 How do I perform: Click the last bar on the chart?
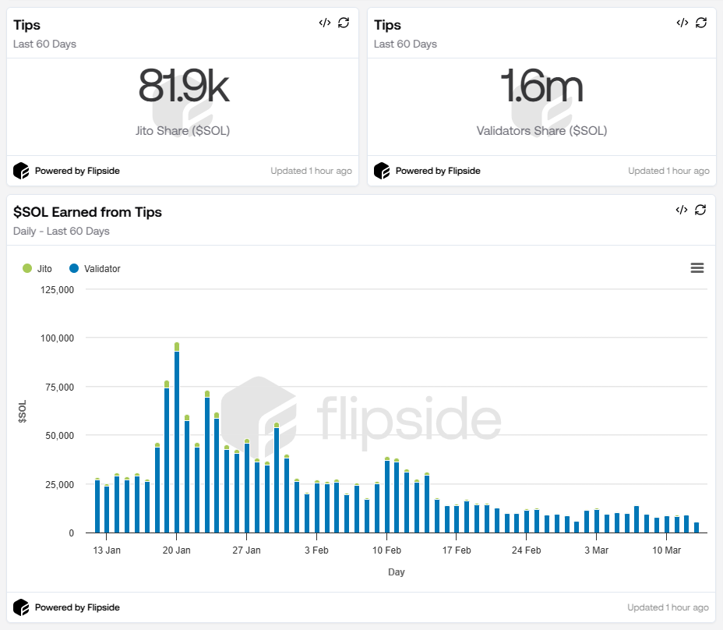pos(697,528)
